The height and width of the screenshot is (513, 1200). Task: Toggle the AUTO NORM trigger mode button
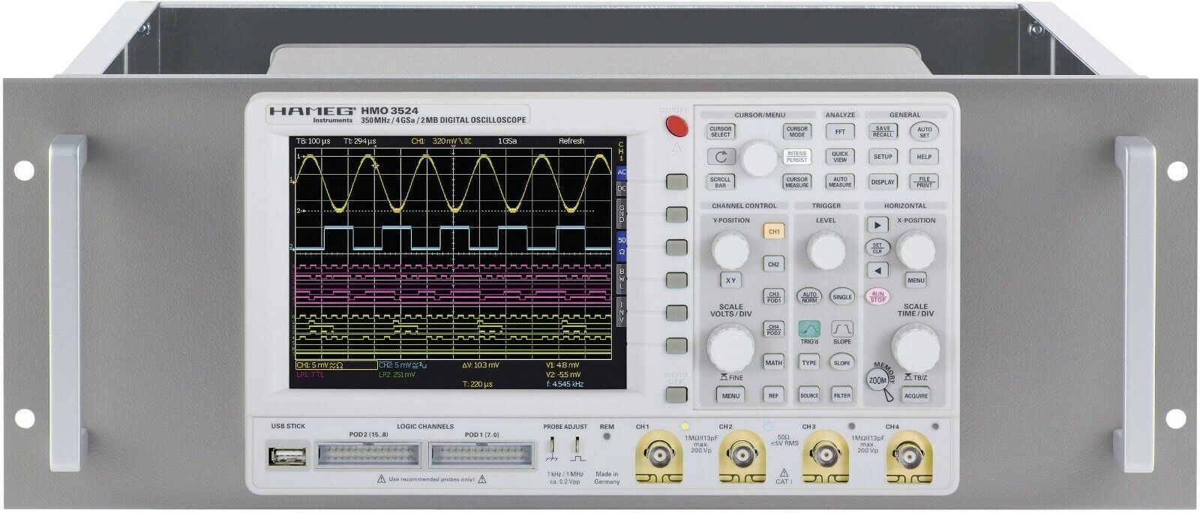coord(808,296)
